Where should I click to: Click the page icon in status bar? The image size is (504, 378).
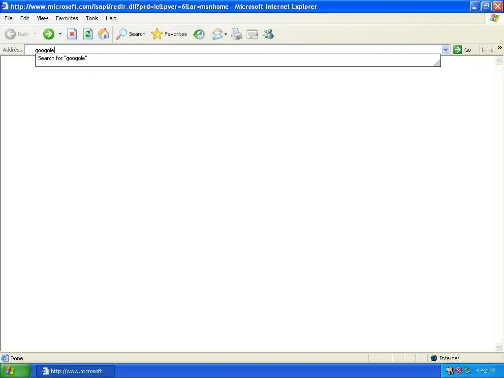coord(4,358)
